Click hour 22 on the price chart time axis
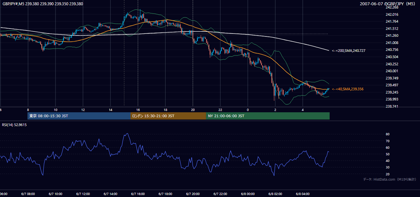The image size is (420, 197). (x=220, y=110)
